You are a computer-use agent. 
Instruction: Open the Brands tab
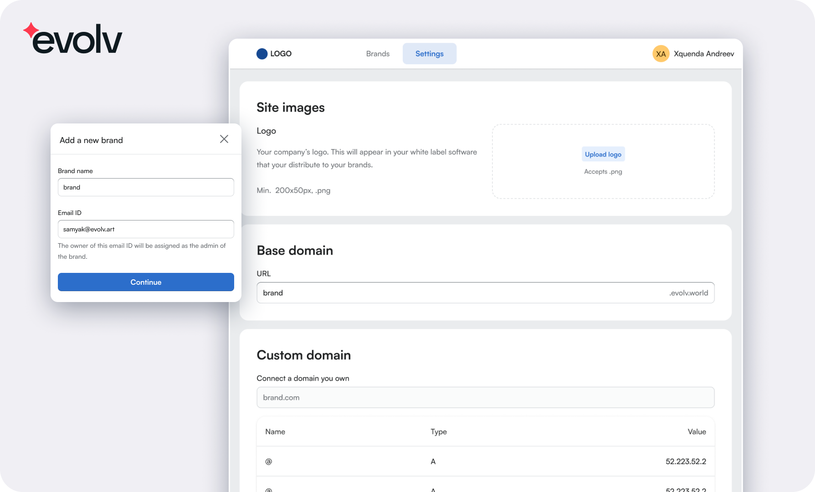tap(378, 54)
